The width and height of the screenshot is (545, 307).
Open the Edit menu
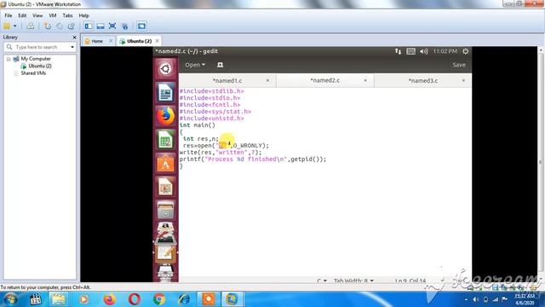point(22,15)
